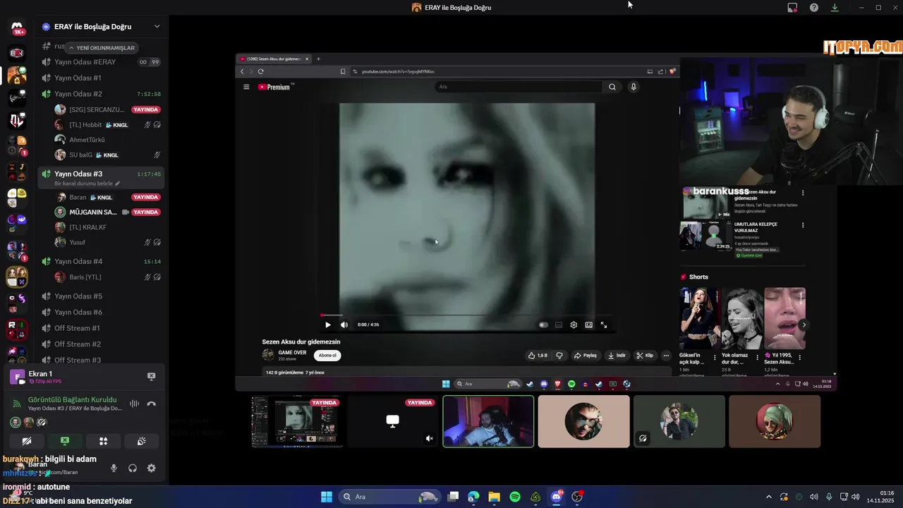Click YouTube search magnifier icon in stream
The width and height of the screenshot is (903, 508).
(612, 87)
